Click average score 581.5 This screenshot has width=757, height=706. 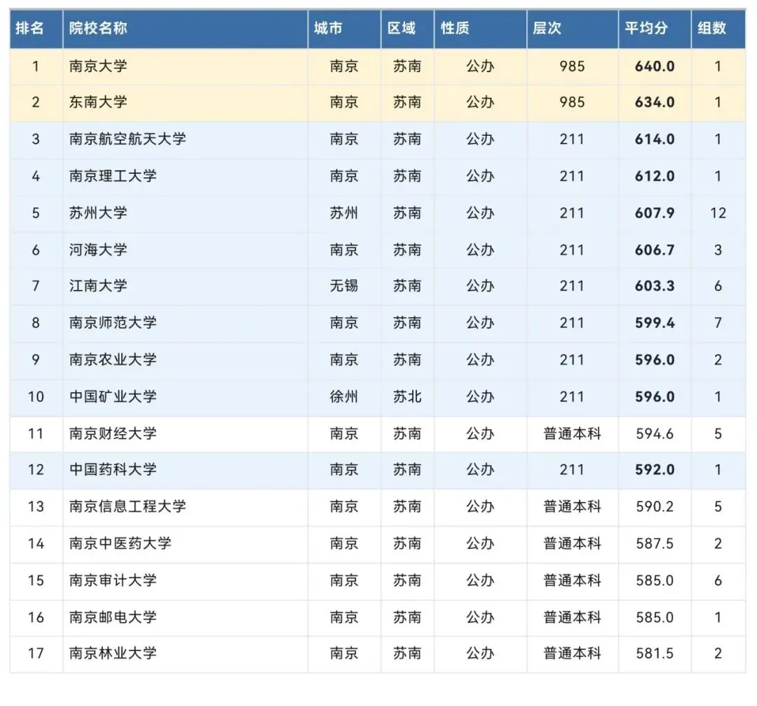pos(655,653)
